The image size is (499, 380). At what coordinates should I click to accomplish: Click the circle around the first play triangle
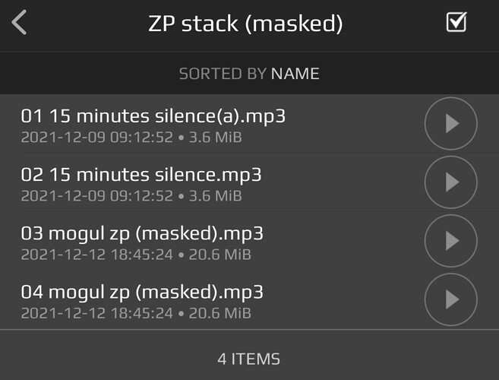(x=451, y=124)
